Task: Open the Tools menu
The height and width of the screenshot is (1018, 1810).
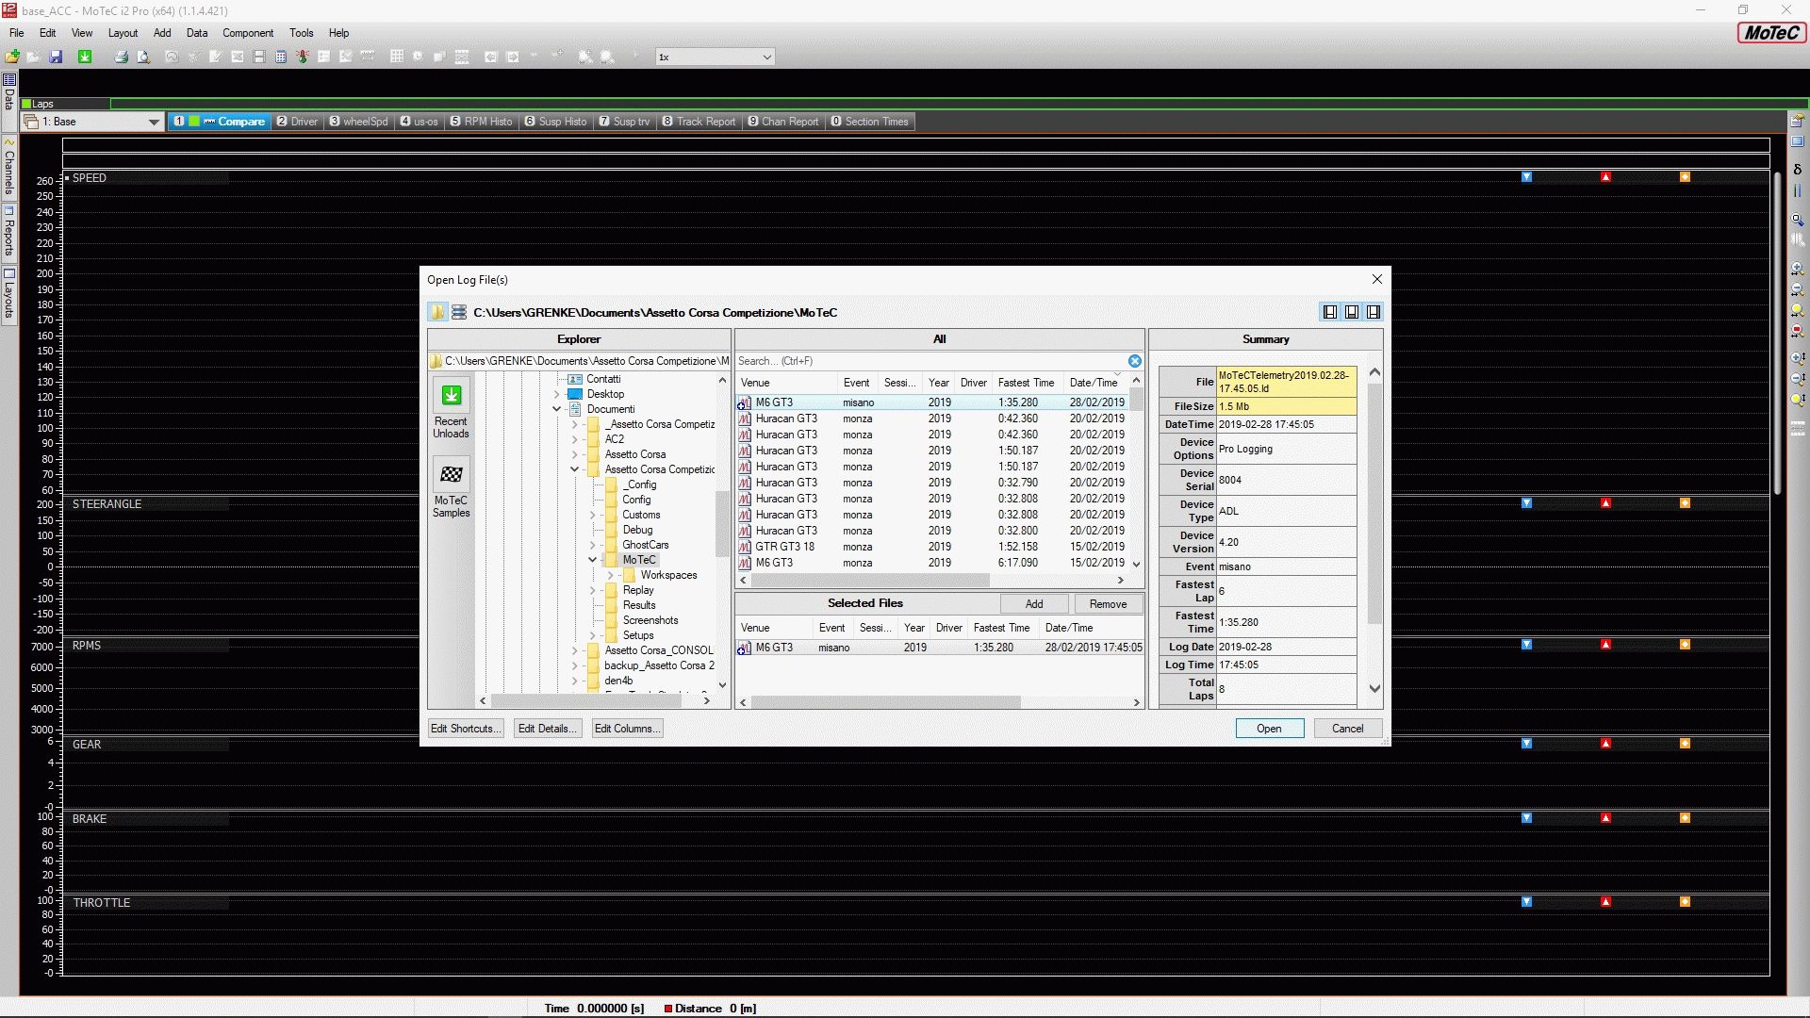Action: pyautogui.click(x=302, y=33)
